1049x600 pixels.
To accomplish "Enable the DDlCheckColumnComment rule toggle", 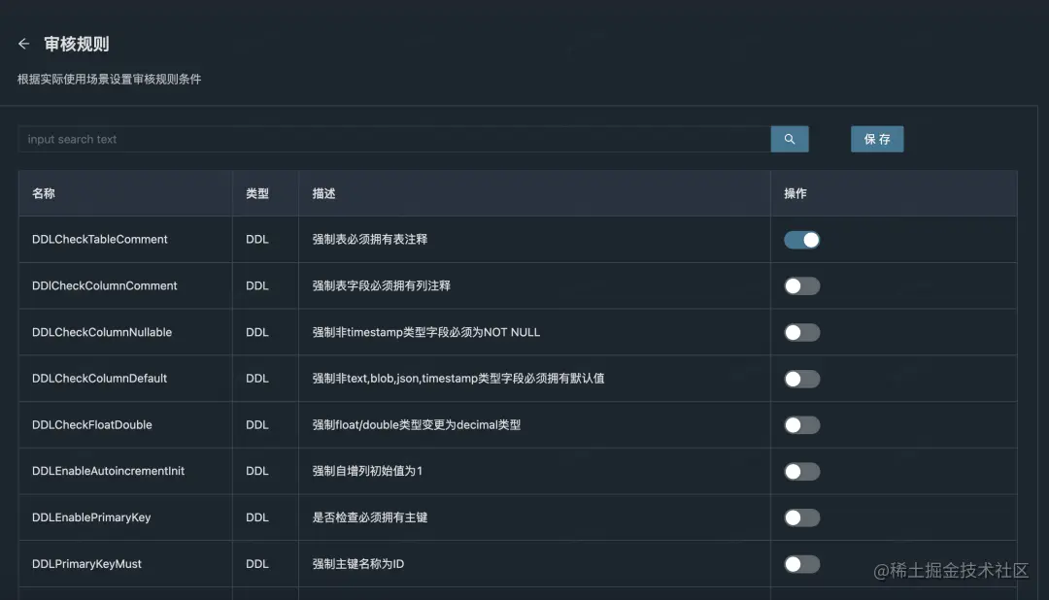I will click(801, 285).
